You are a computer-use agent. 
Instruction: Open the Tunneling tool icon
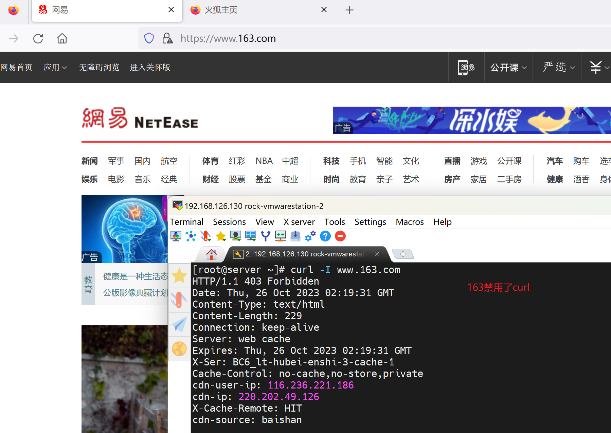click(x=280, y=236)
